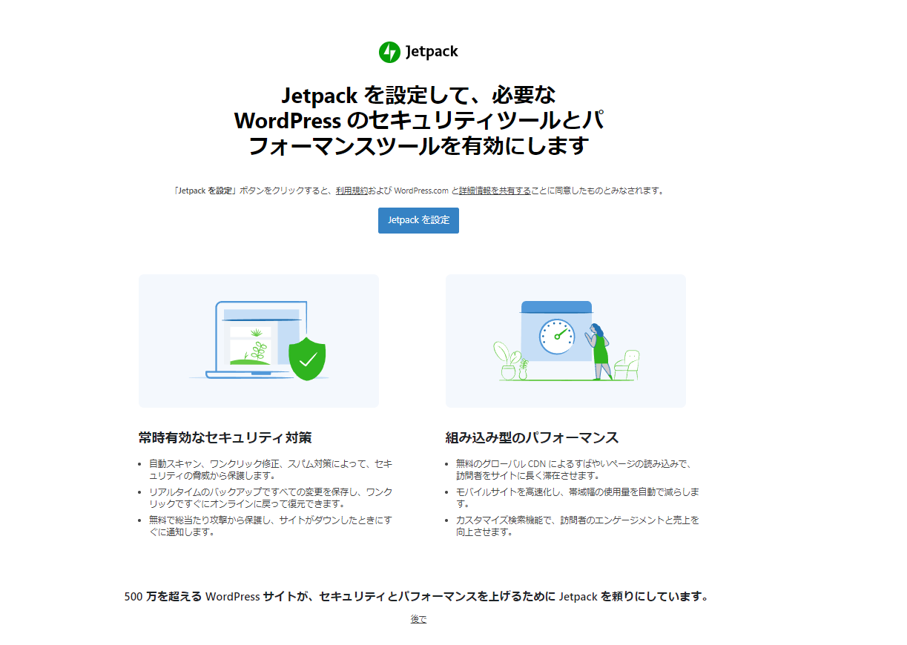Click the 後で skip link
Screen dimensions: 907x645
(418, 619)
